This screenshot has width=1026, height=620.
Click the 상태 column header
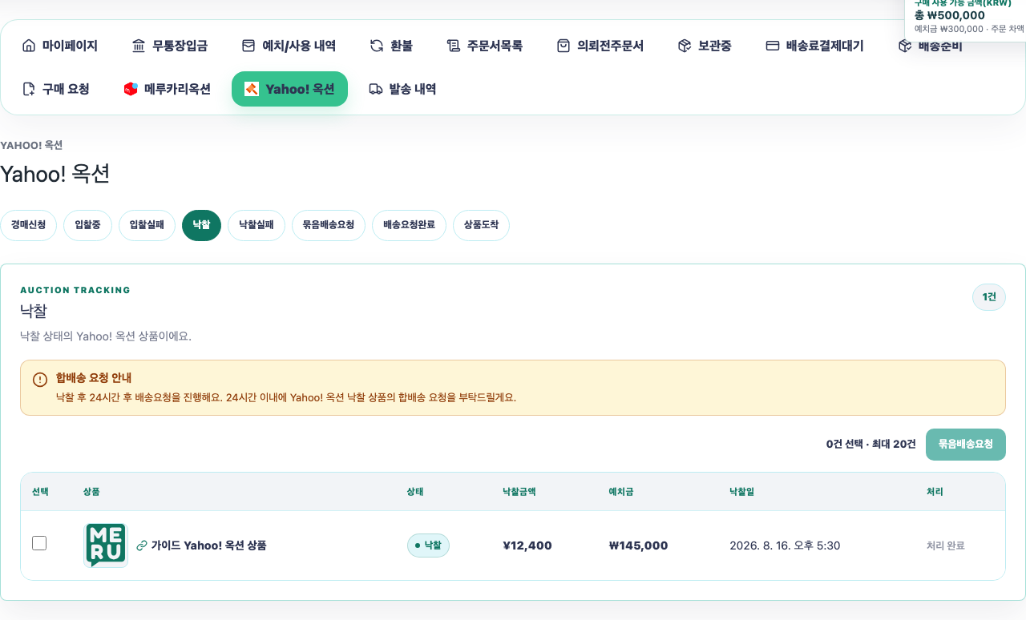click(x=415, y=492)
